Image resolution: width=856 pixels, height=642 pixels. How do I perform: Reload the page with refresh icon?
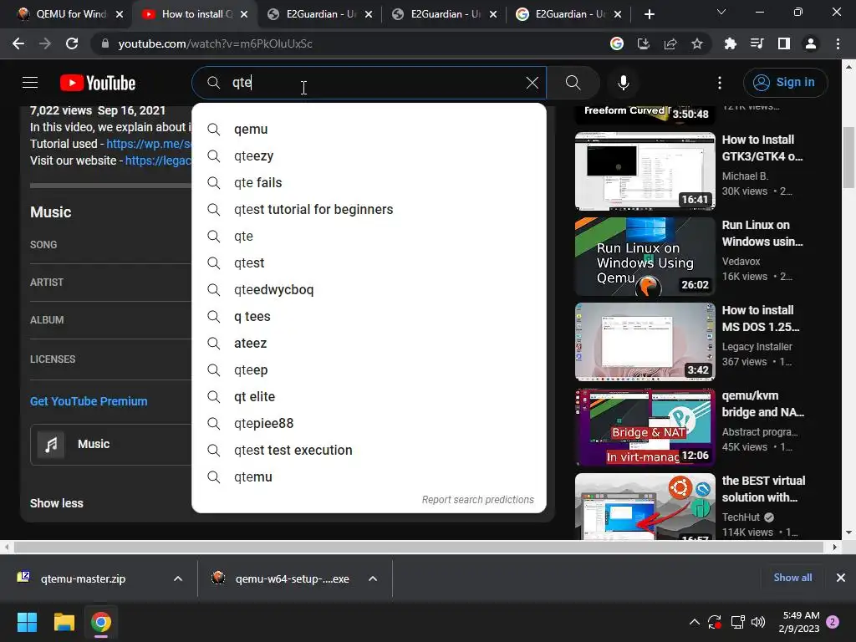click(x=72, y=43)
